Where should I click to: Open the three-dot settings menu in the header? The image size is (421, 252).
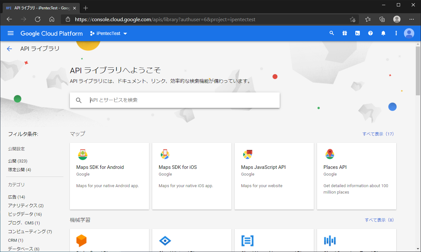pos(396,33)
